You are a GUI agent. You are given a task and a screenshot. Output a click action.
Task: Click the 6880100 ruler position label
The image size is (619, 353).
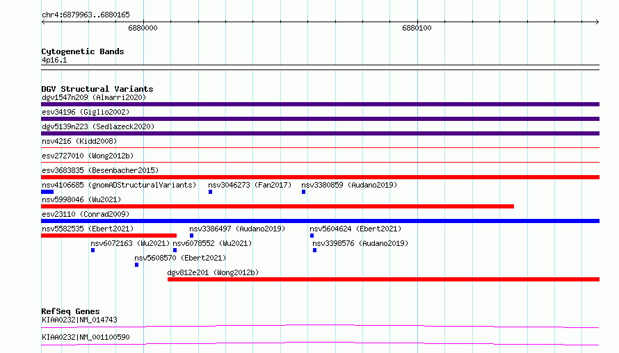(x=417, y=28)
